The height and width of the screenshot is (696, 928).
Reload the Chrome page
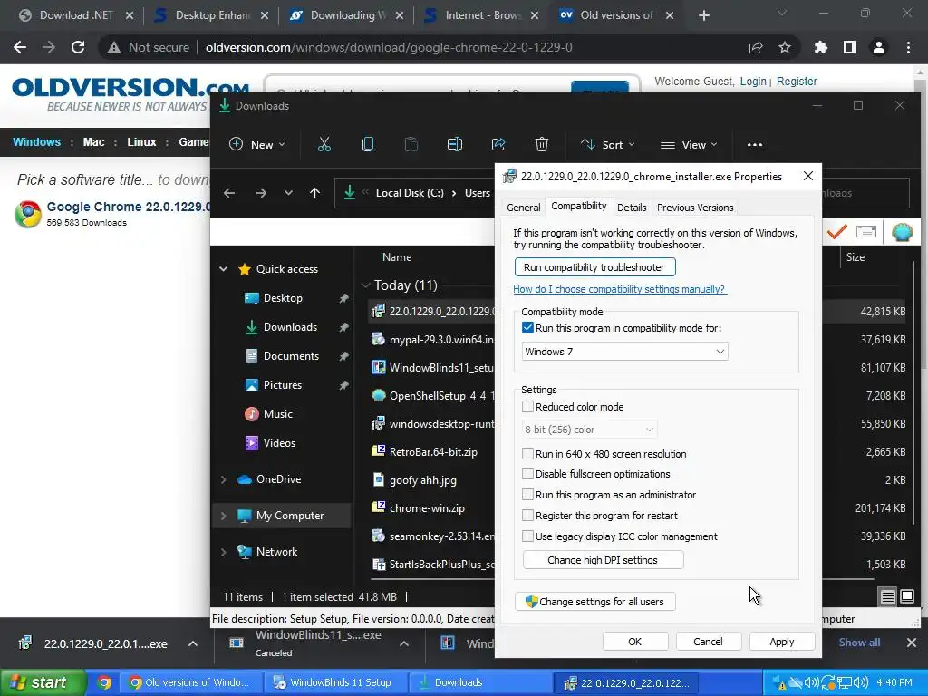[78, 47]
